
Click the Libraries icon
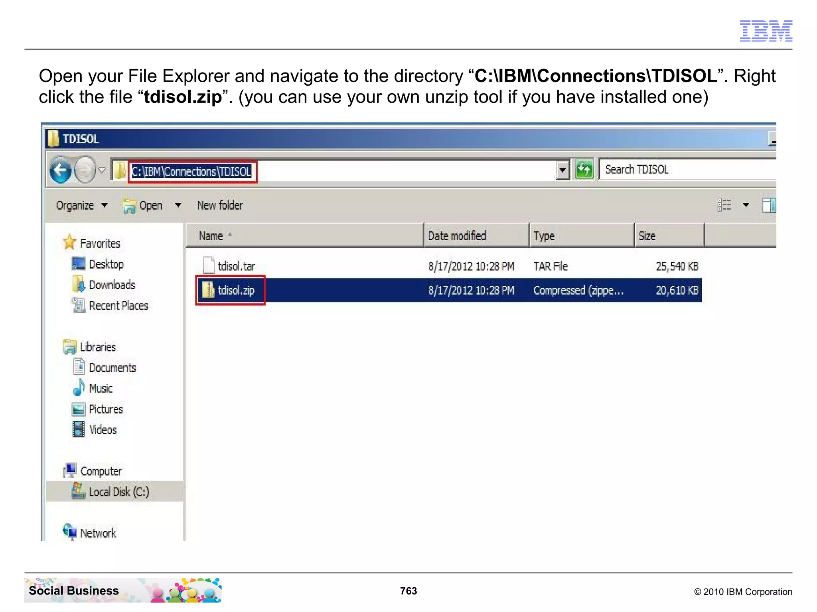[70, 347]
